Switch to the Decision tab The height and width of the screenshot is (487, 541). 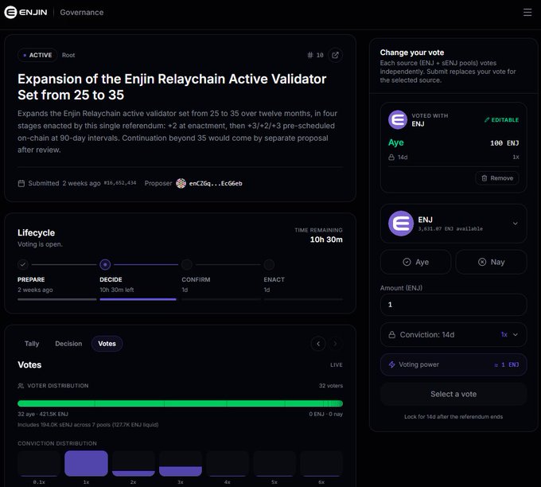(68, 344)
